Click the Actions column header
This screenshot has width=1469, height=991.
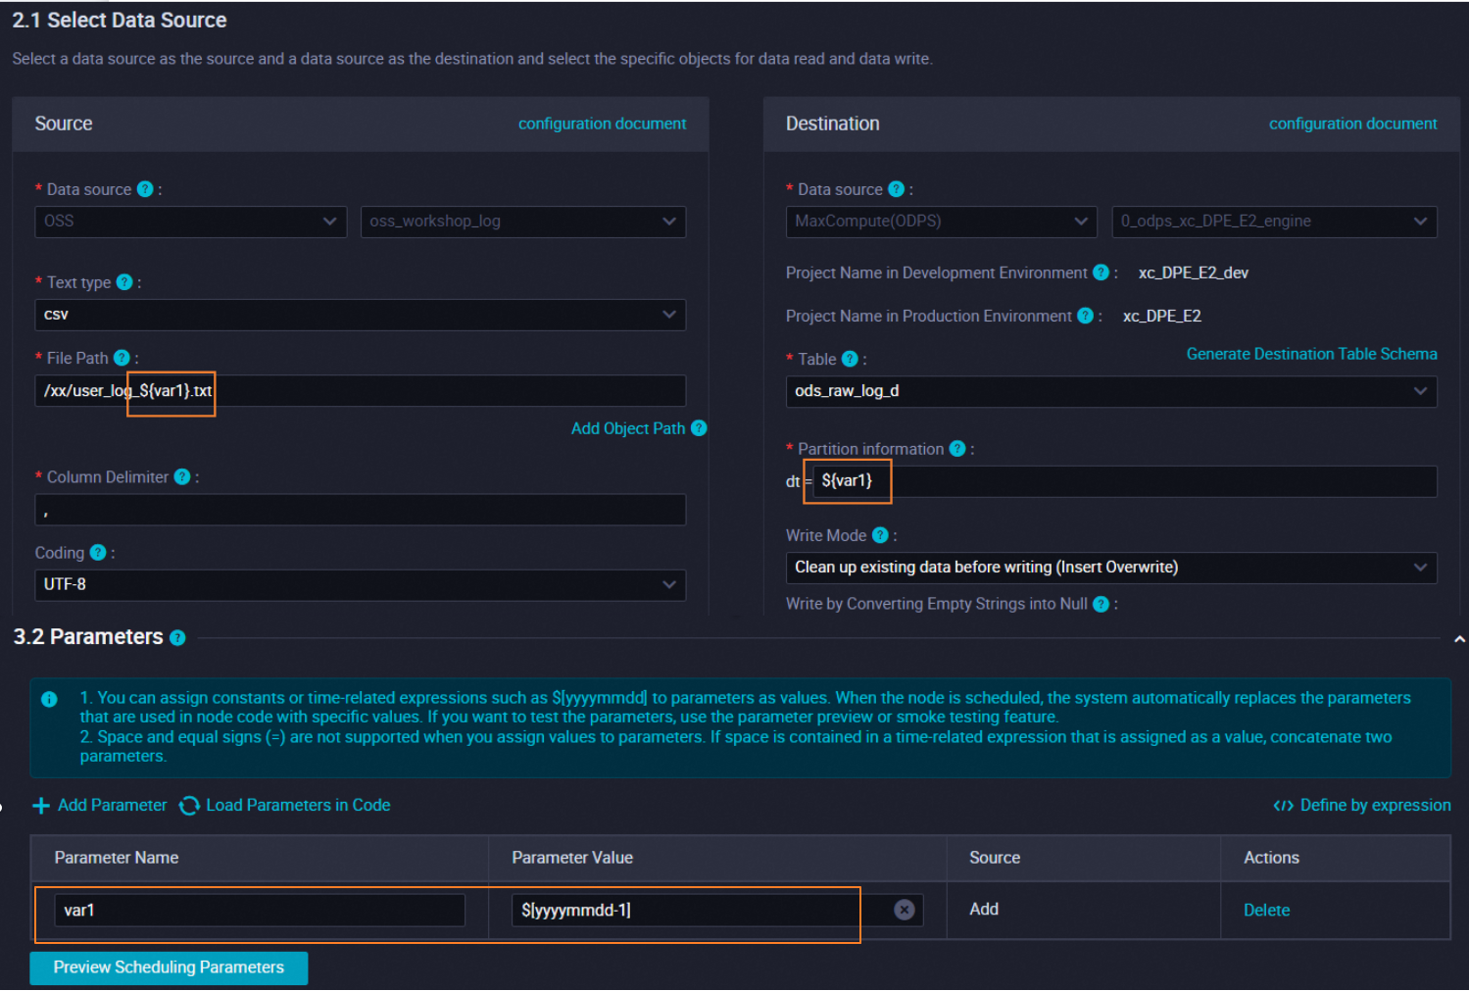pos(1271,858)
